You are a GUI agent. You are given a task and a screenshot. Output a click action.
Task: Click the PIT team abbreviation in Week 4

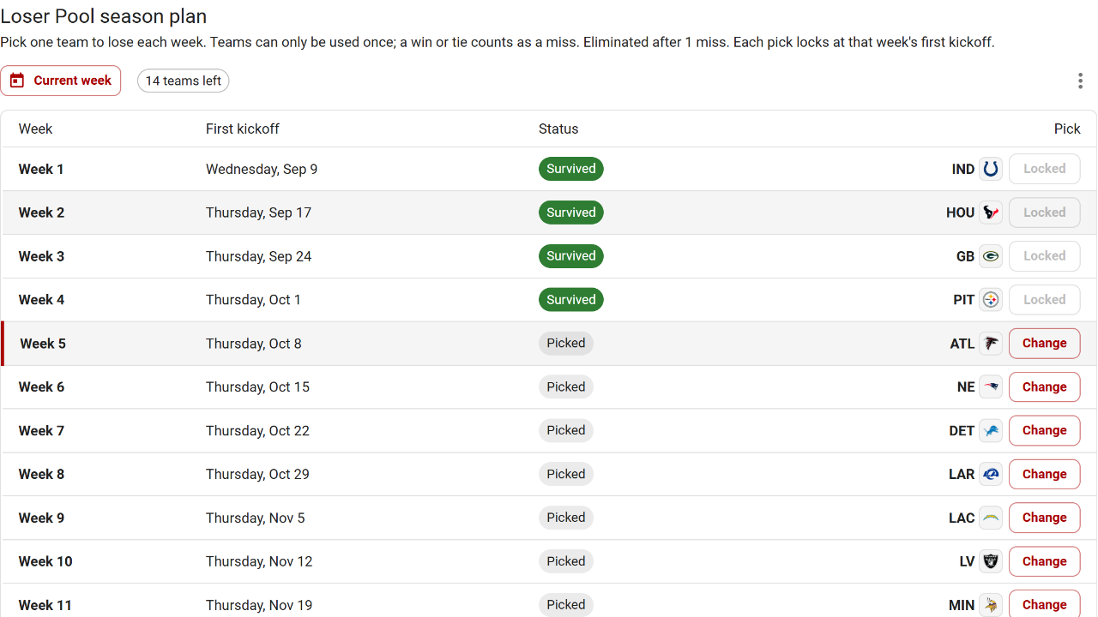[964, 300]
